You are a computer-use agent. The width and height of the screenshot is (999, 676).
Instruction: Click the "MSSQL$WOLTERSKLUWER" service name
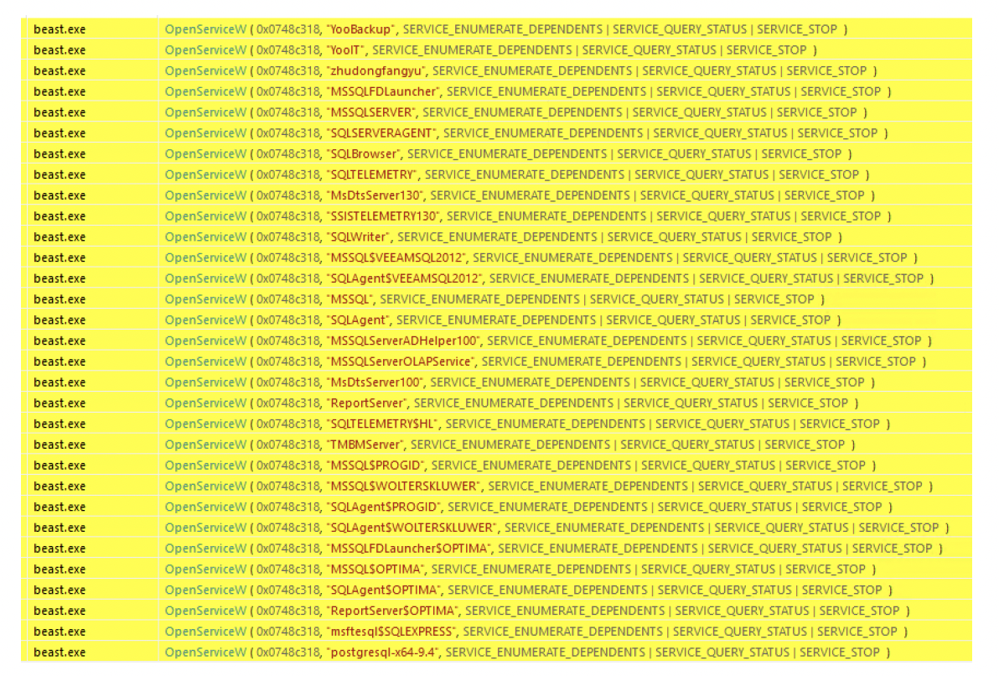(x=404, y=486)
